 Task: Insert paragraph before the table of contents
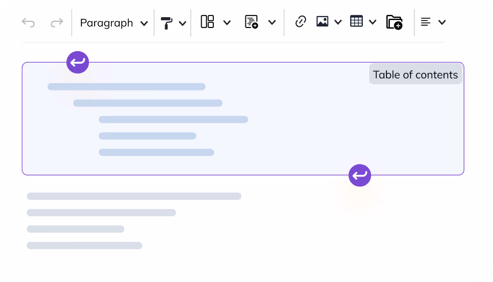(77, 62)
